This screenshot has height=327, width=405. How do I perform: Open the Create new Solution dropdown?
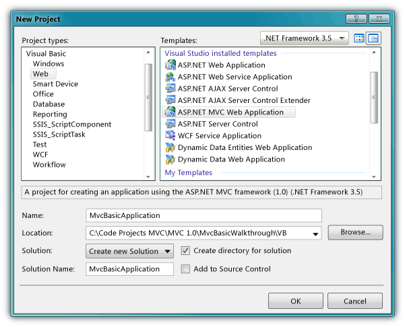129,251
